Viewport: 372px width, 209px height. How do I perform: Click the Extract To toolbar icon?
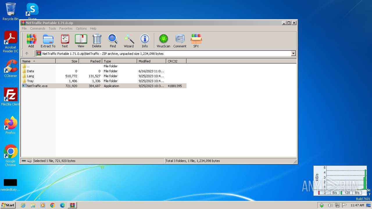click(x=48, y=41)
